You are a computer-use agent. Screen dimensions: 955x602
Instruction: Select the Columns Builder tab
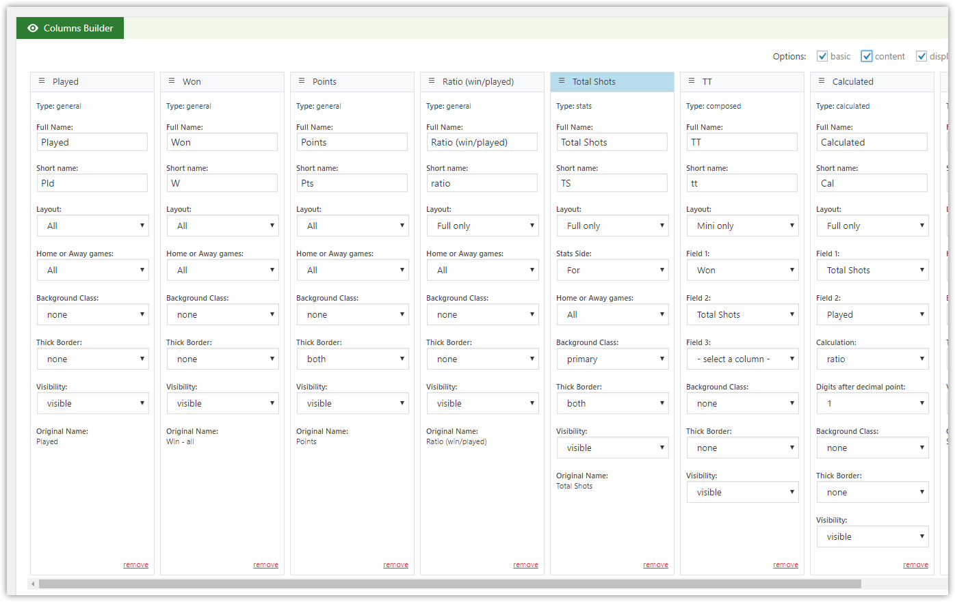click(70, 28)
